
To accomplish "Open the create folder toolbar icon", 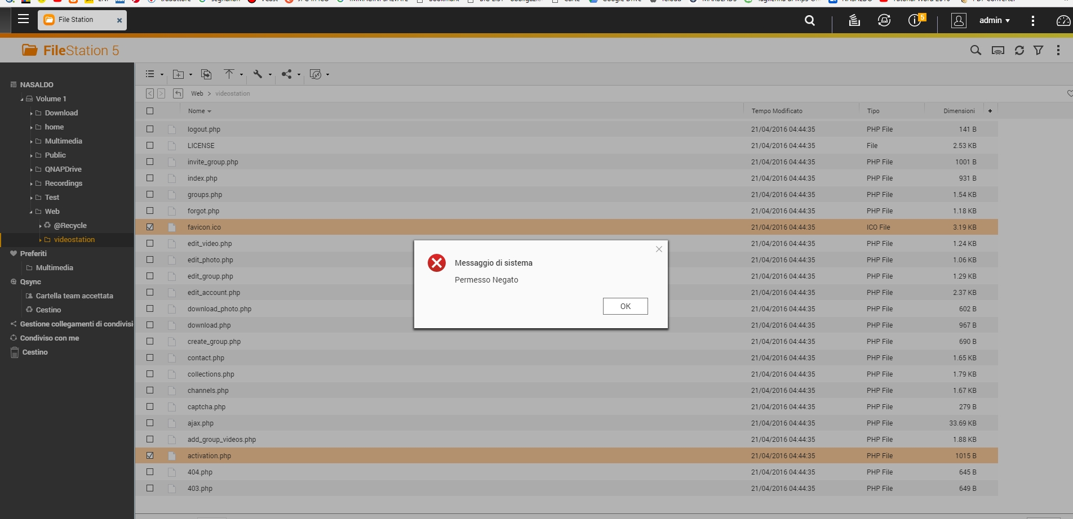I will 179,74.
